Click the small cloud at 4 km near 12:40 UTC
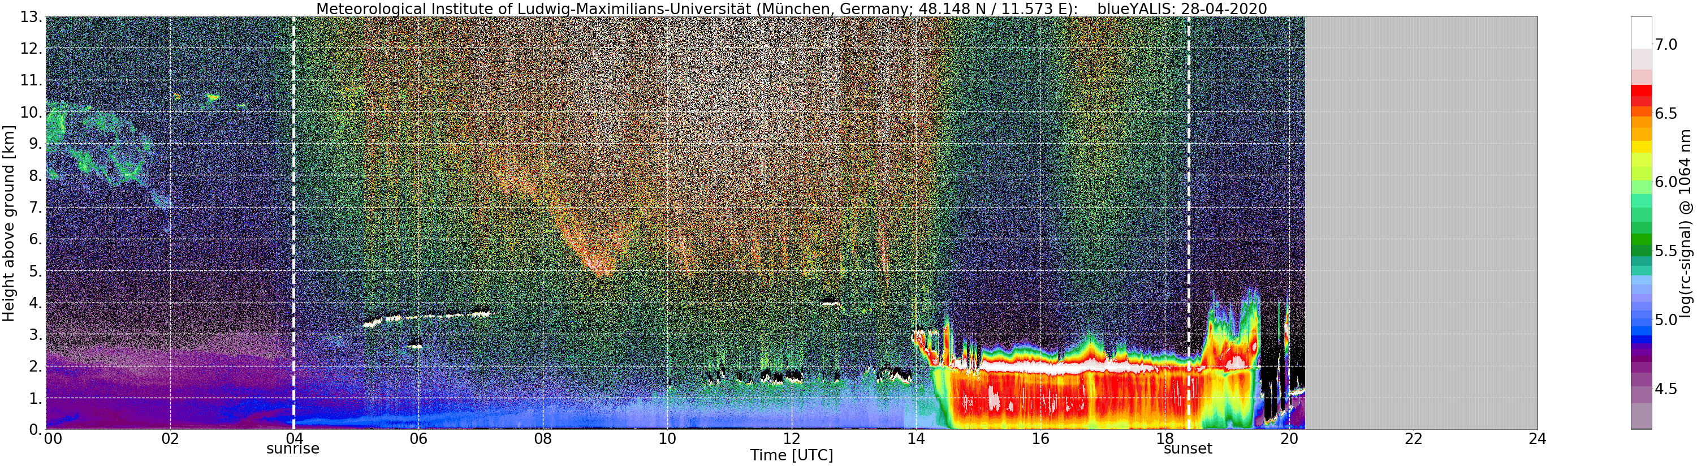 [x=831, y=303]
